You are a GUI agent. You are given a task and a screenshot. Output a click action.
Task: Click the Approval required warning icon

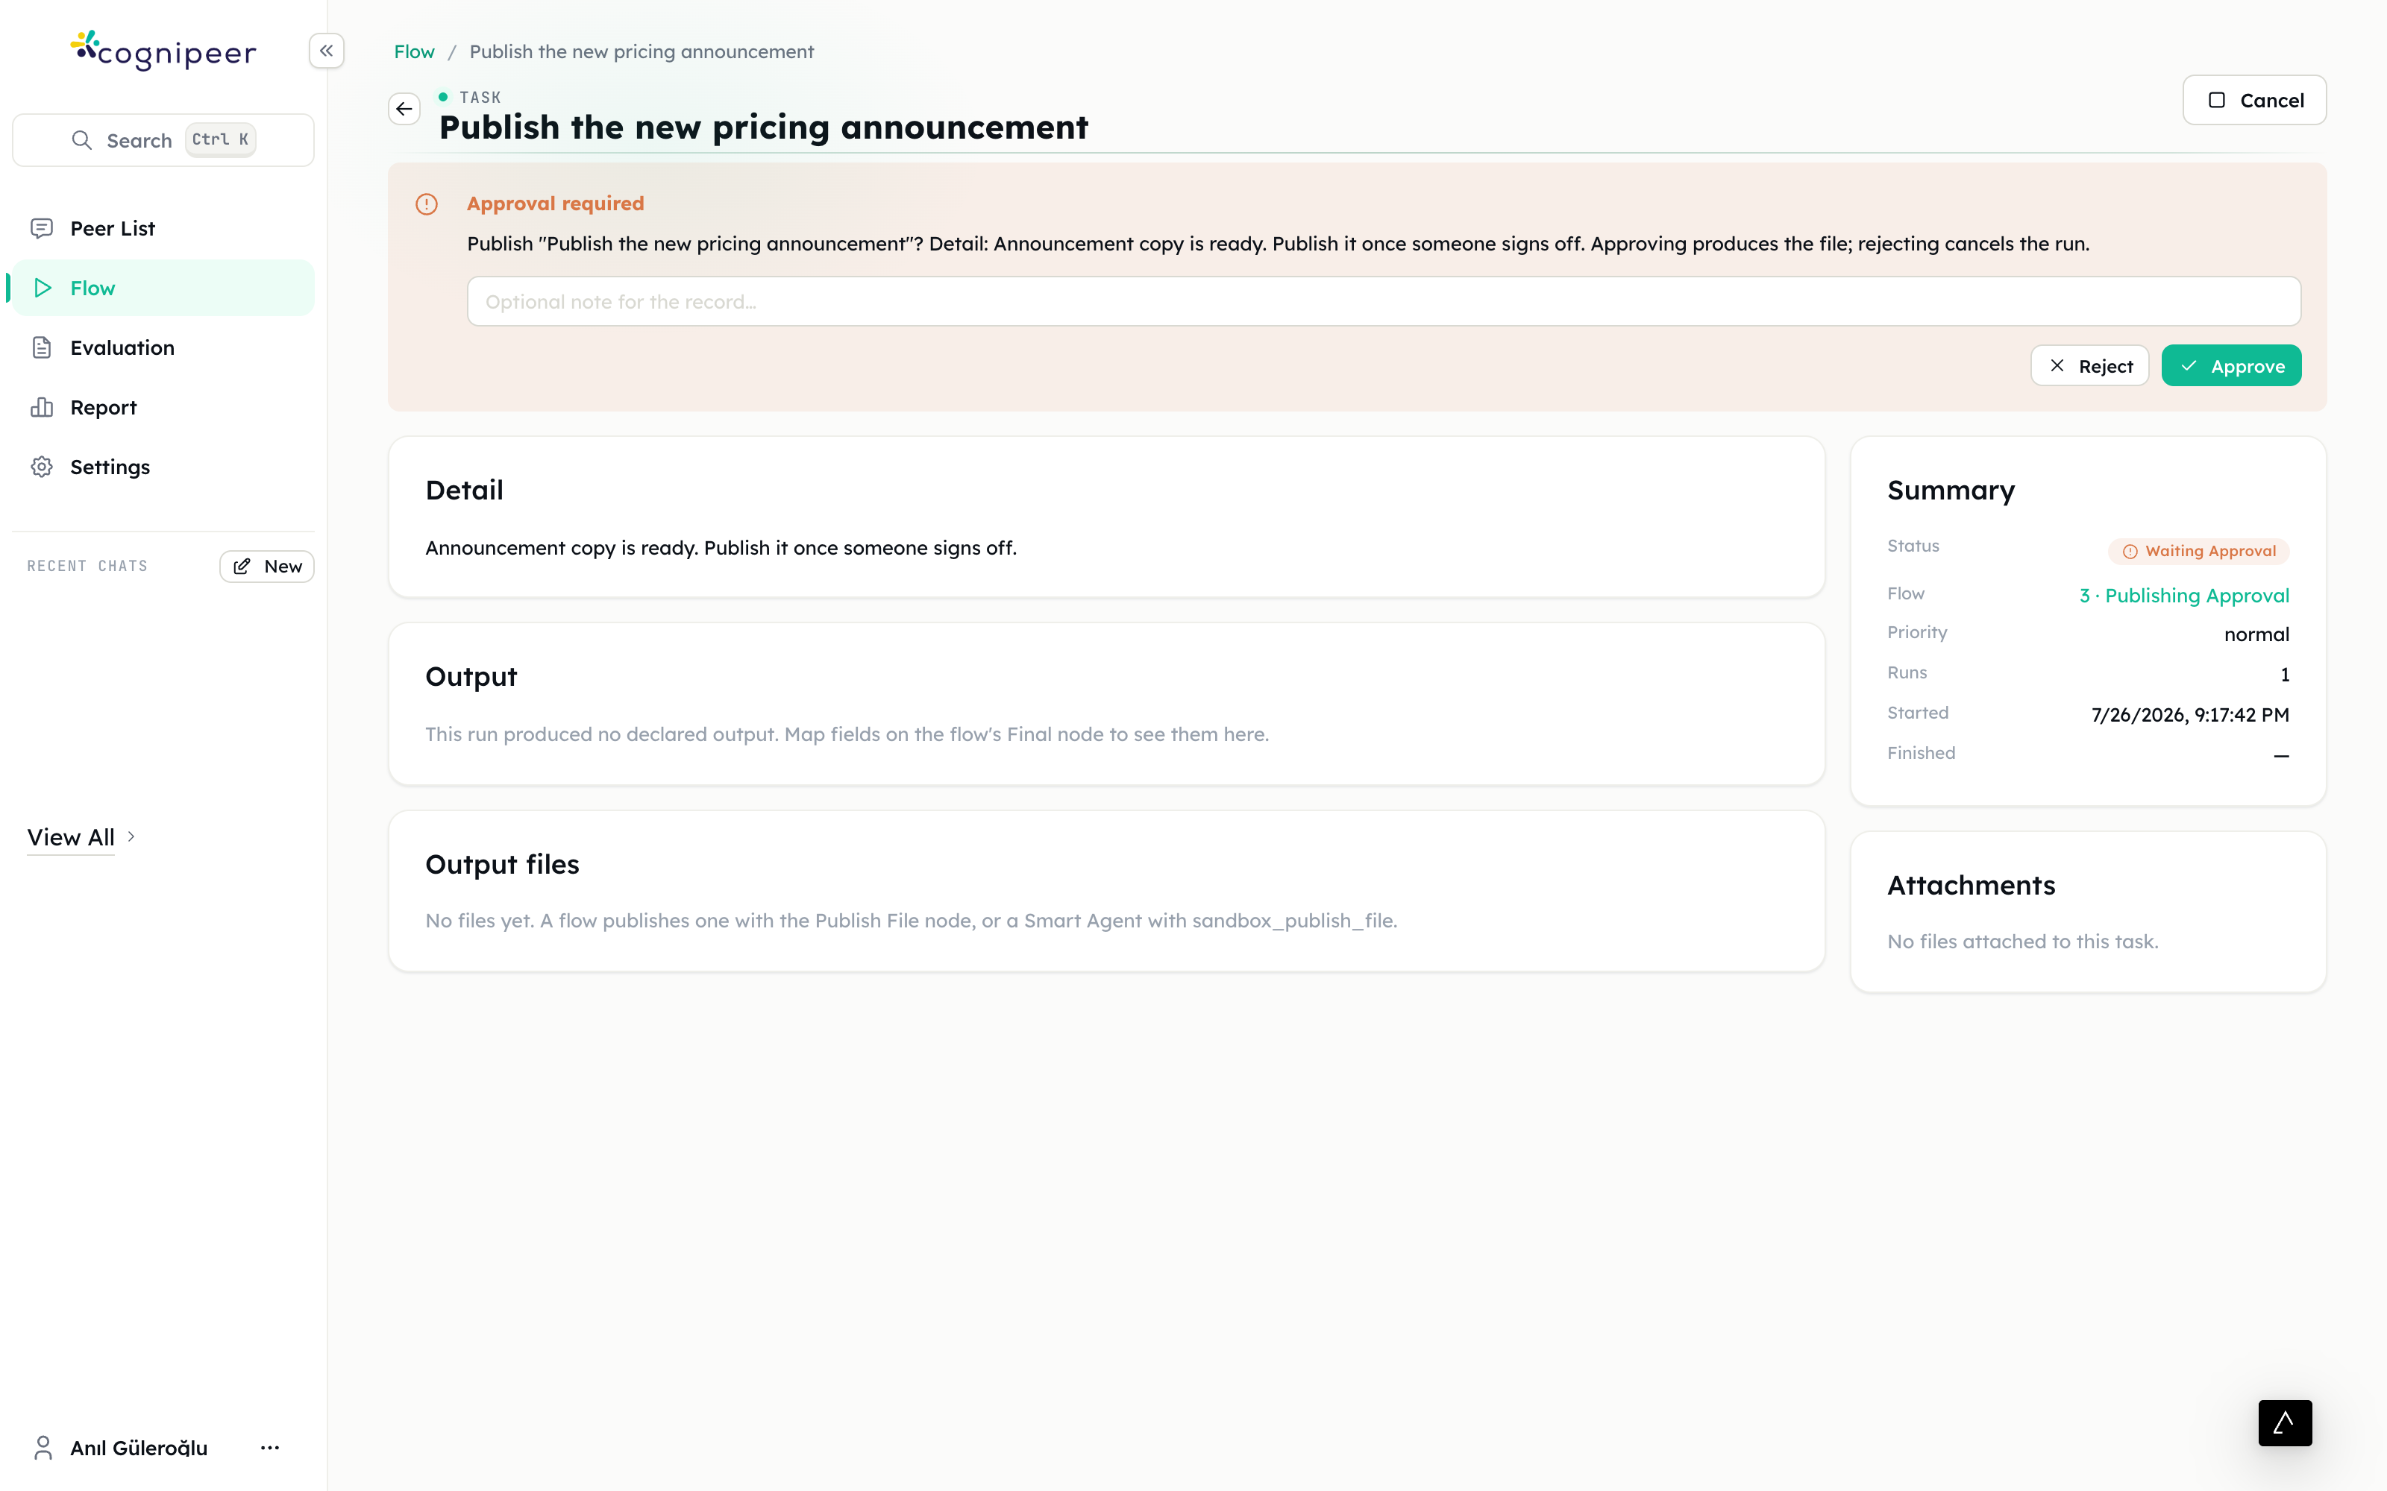(426, 204)
